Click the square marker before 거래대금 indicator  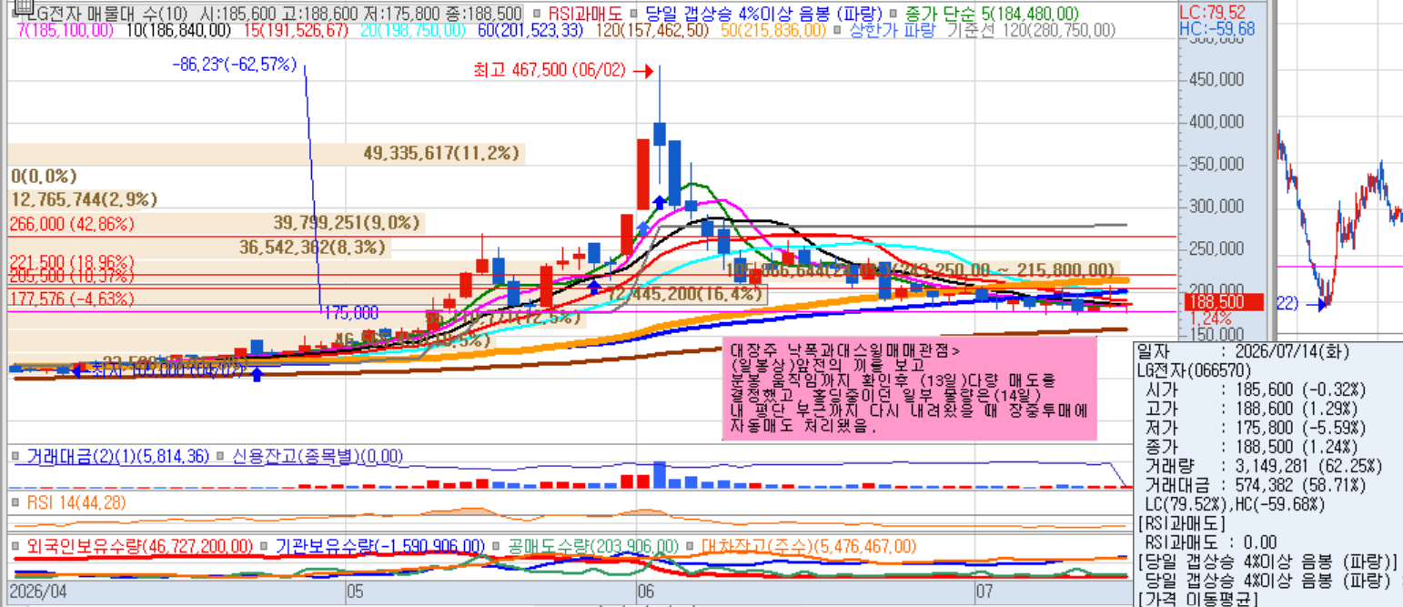[x=15, y=455]
